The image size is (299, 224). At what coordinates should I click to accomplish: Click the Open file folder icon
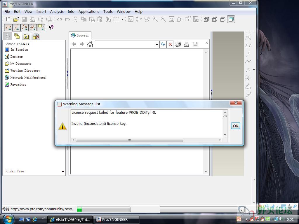pyautogui.click(x=16, y=19)
